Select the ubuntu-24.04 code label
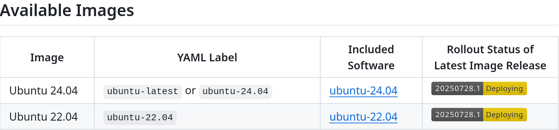The image size is (559, 130). (x=235, y=91)
